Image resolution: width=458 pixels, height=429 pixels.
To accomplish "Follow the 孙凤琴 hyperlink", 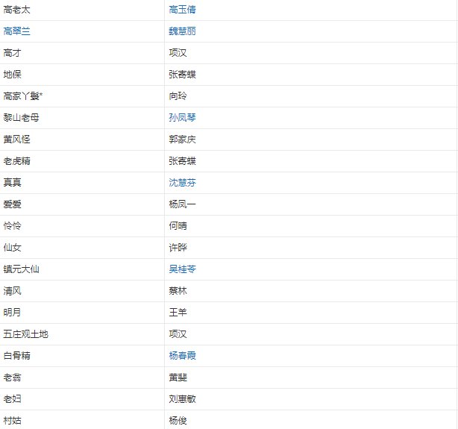I will (183, 118).
